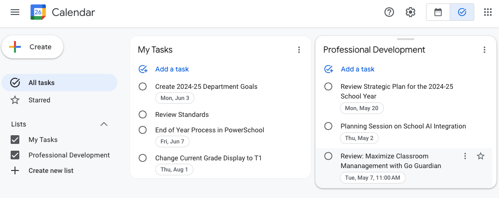
Task: Click the Create button
Action: point(32,47)
